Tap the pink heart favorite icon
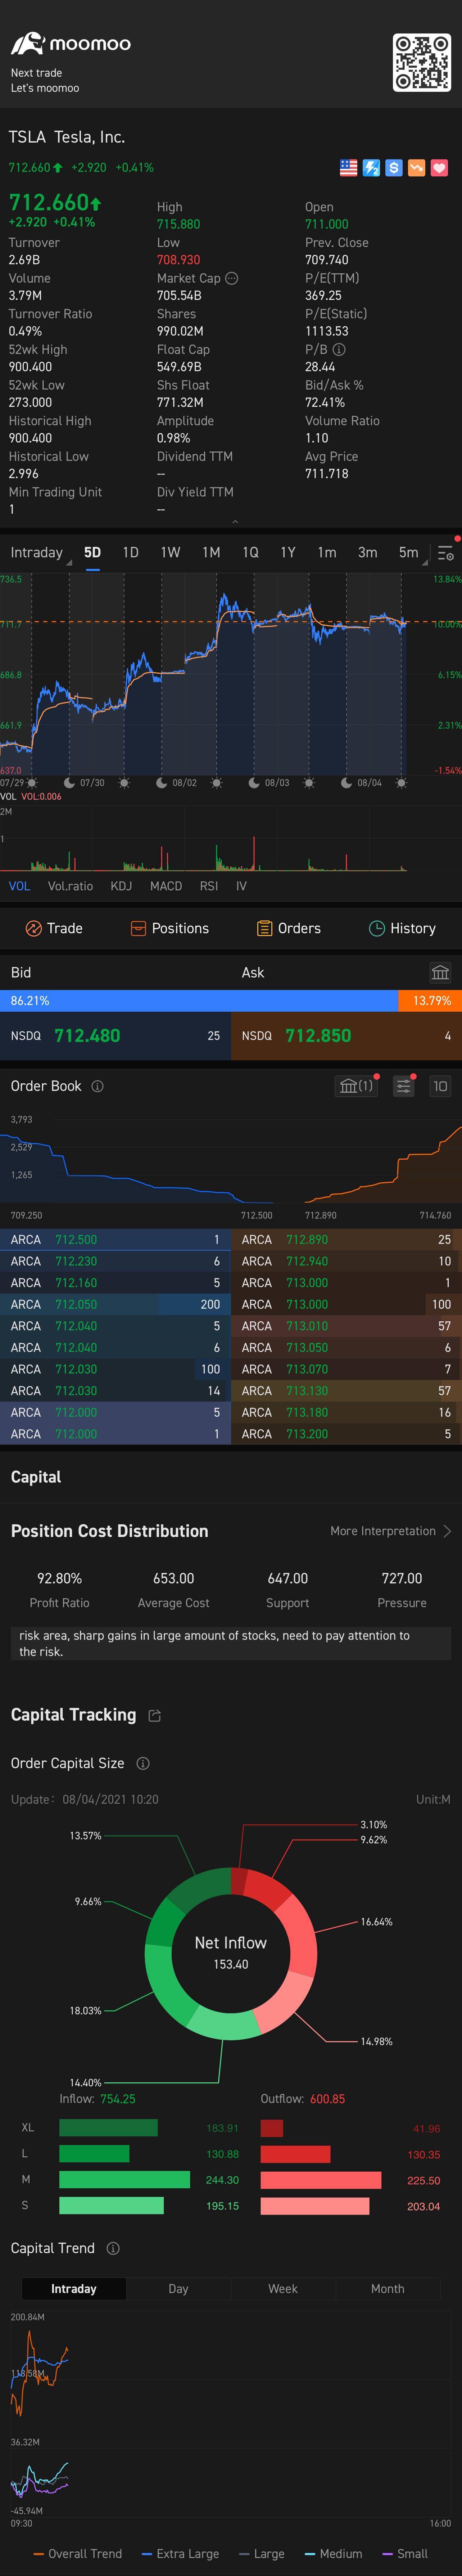462x2576 pixels. click(x=439, y=168)
